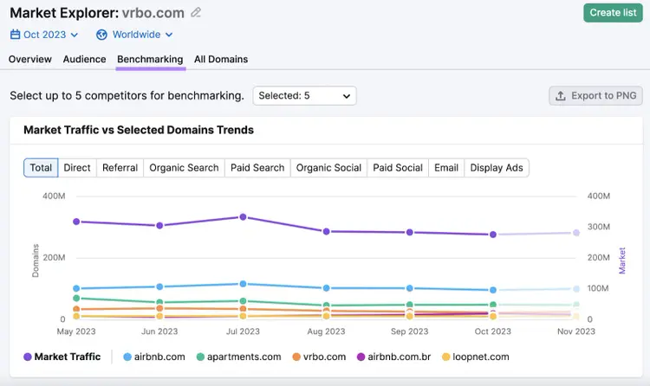Click the globe icon beside Worldwide
The width and height of the screenshot is (650, 386).
[x=101, y=35]
